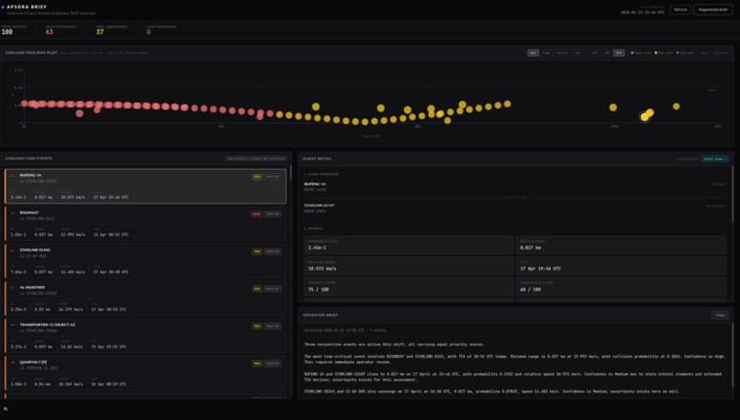This screenshot has width=740, height=420.
Task: Click the MED badge on STARLINK-35345 card
Action: pyautogui.click(x=257, y=251)
